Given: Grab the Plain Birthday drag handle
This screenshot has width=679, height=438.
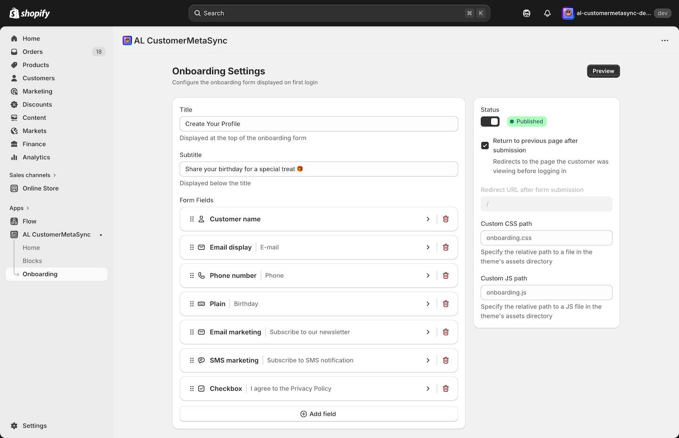Looking at the screenshot, I should point(192,304).
